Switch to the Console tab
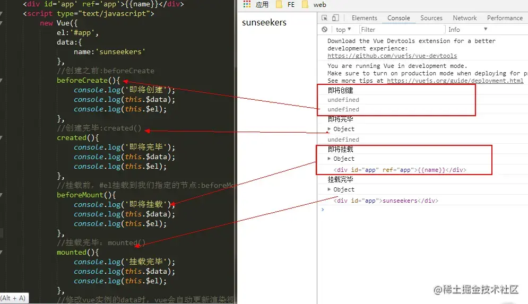Viewport: 528px width, 304px height. (x=399, y=18)
